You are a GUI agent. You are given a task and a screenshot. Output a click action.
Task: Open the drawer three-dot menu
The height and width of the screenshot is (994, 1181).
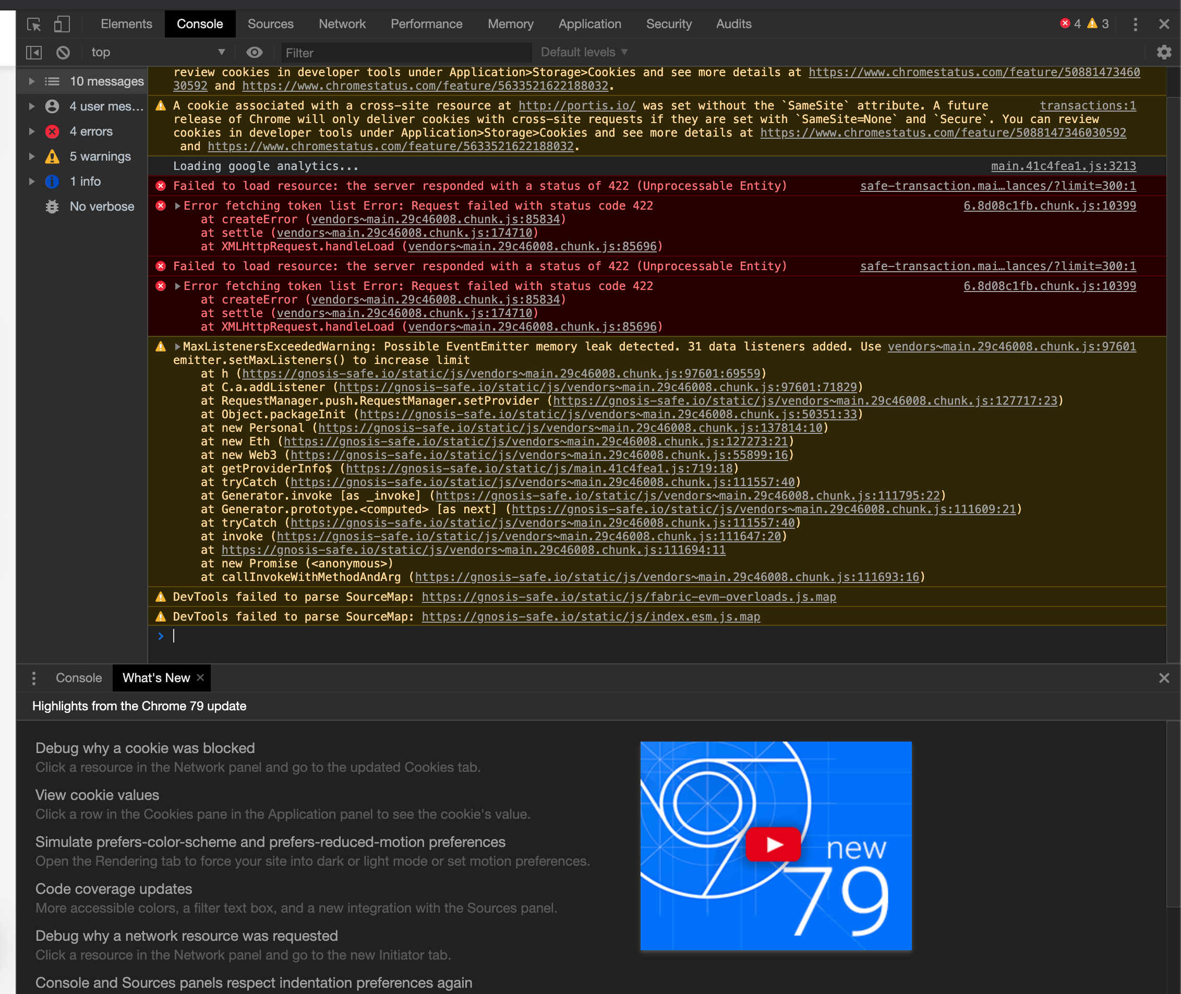click(34, 678)
